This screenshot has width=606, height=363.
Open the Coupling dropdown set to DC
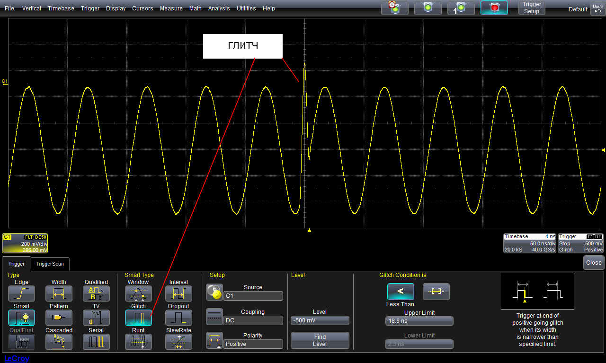tap(253, 320)
